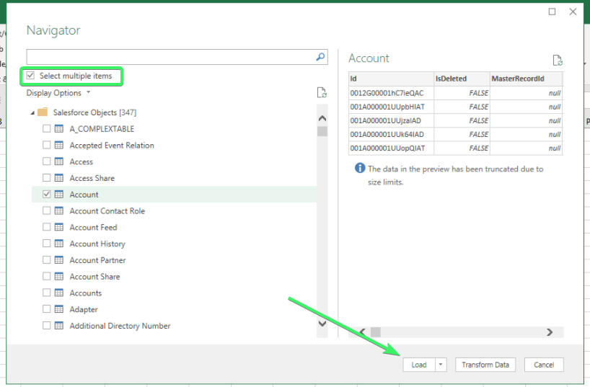This screenshot has height=387, width=590.
Task: Maximize the Navigator dialog
Action: 552,12
